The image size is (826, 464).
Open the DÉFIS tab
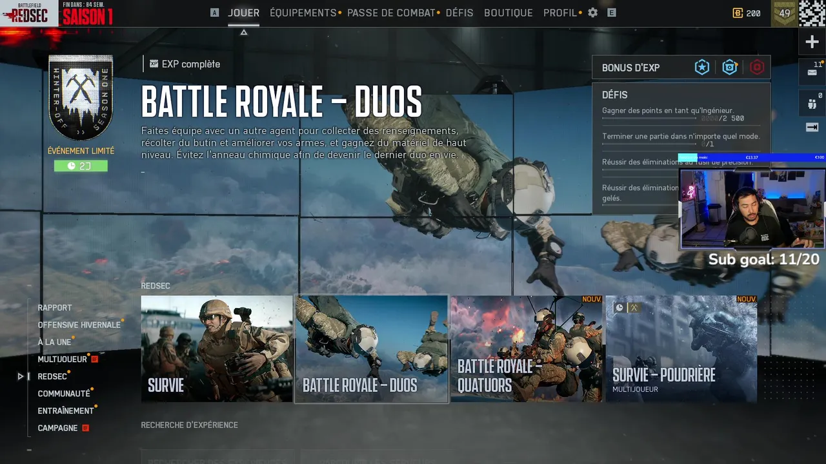click(459, 13)
